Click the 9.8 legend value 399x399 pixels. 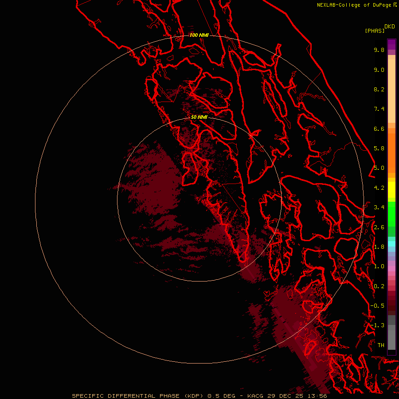point(379,50)
